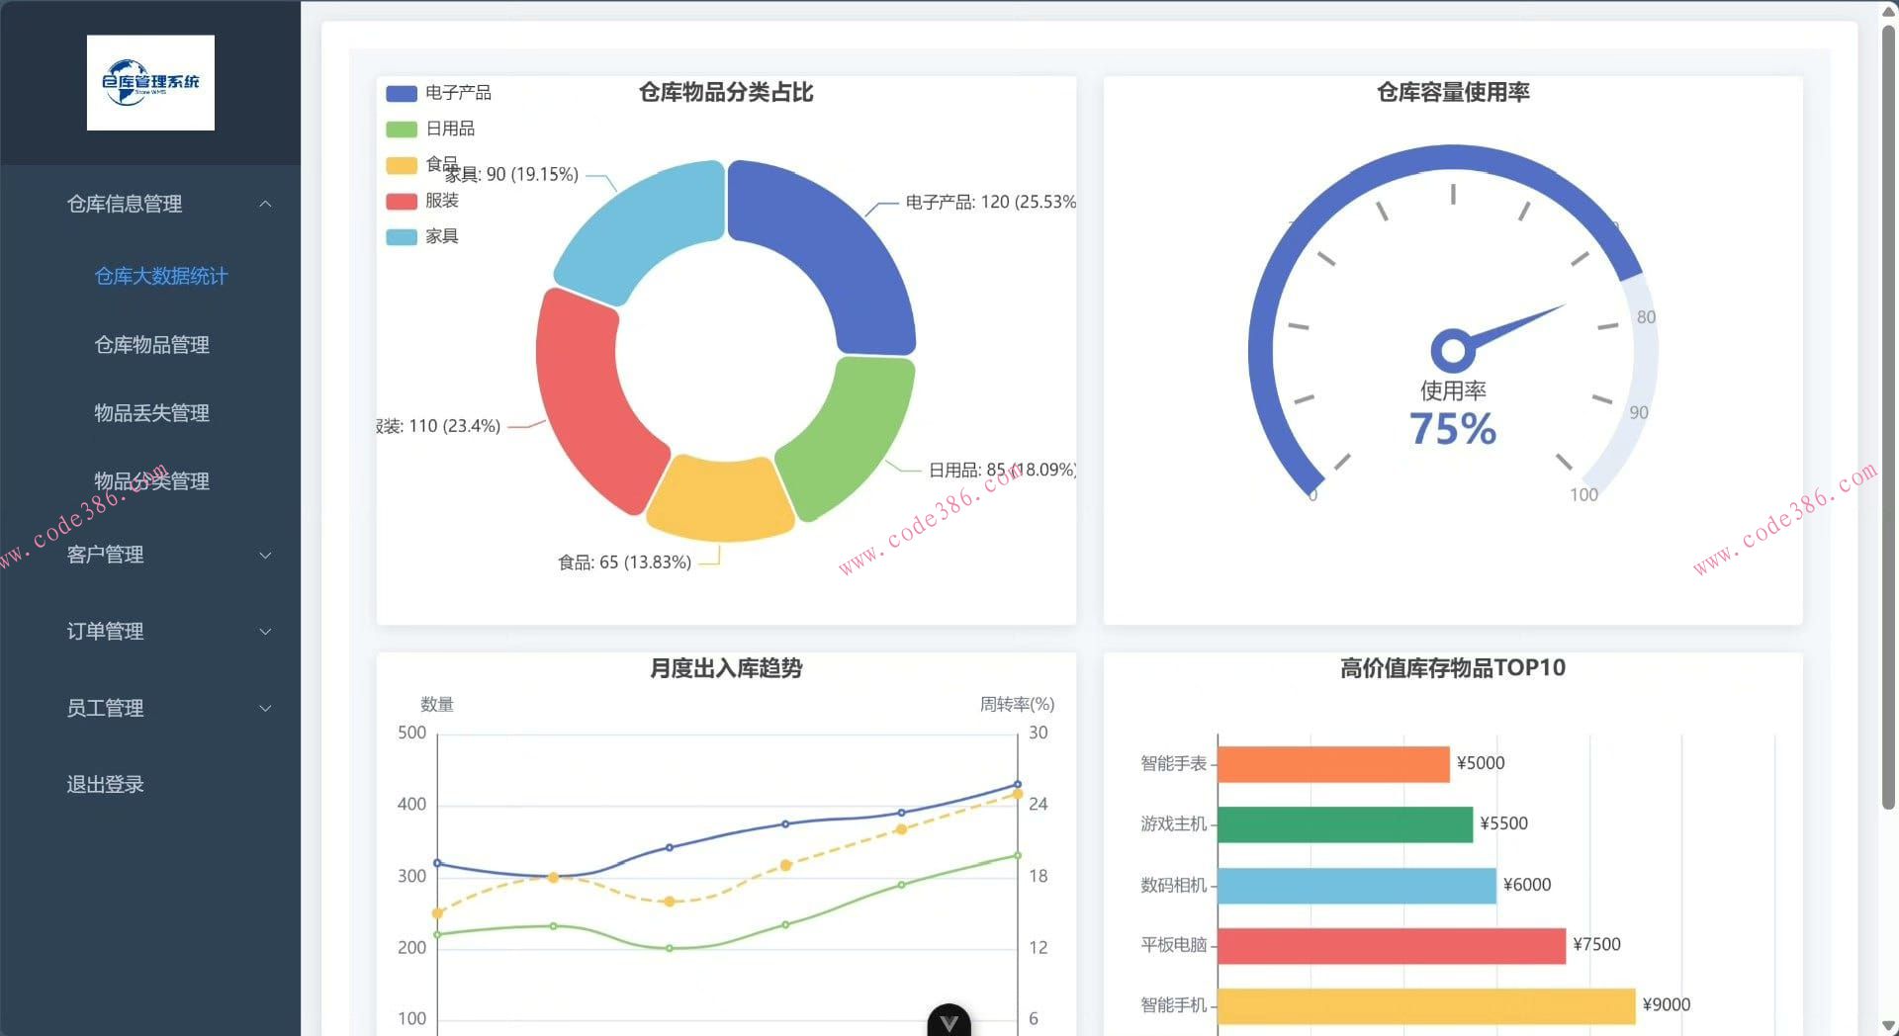The image size is (1899, 1036).
Task: Toggle 电子产品 legend color swatch
Action: pos(402,93)
